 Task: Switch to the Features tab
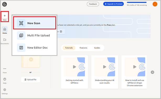click(x=83, y=48)
